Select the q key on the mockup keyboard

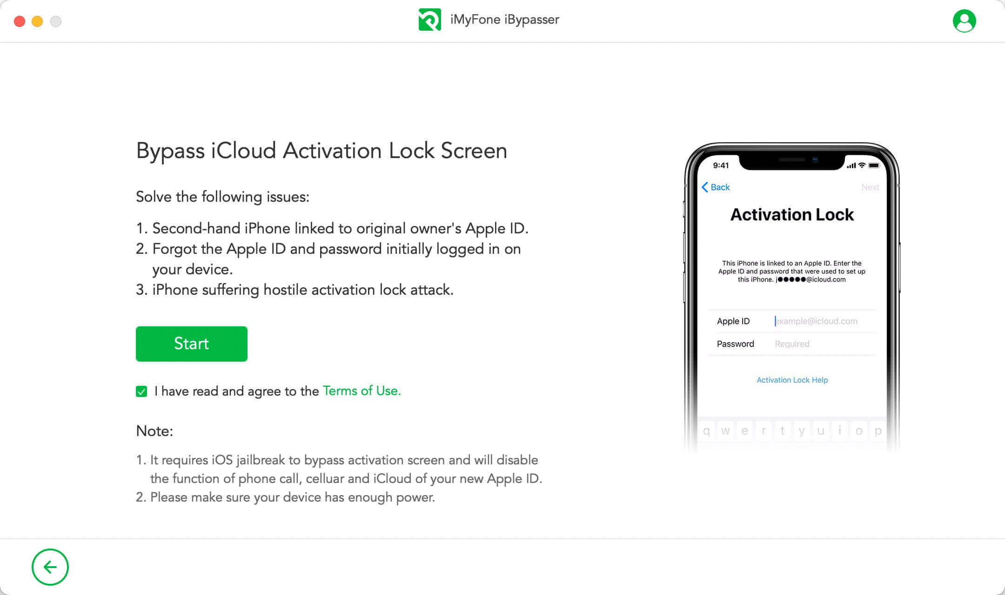pyautogui.click(x=706, y=430)
